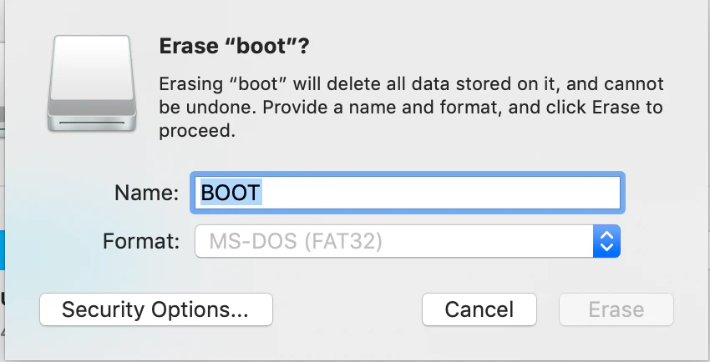710x362 pixels.
Task: Click the drive icon's slot line
Action: click(92, 123)
